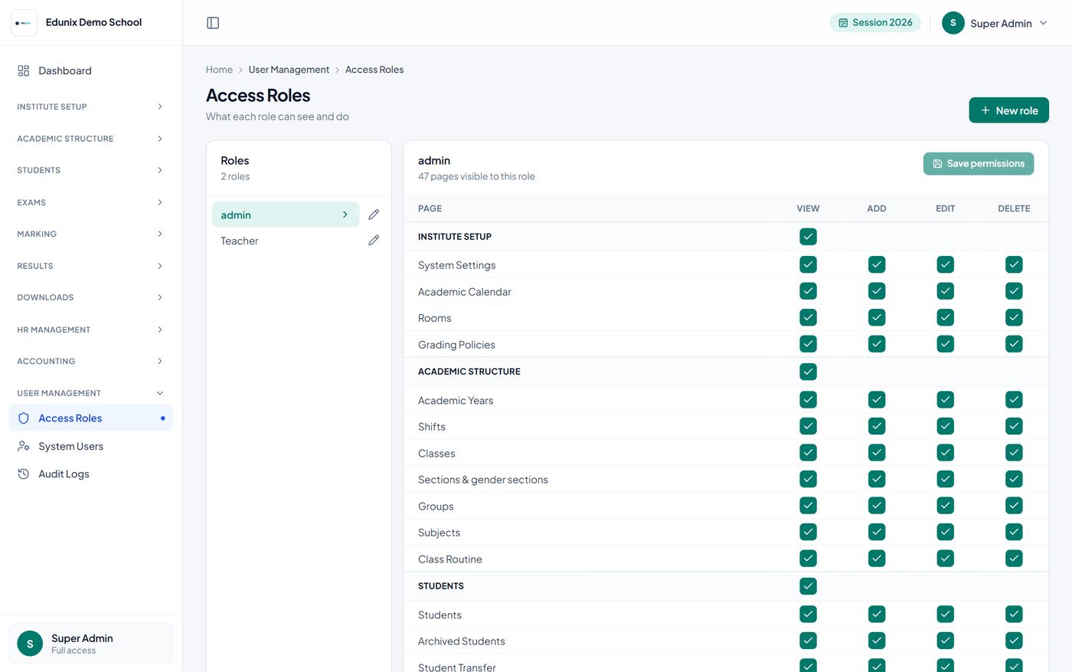The width and height of the screenshot is (1072, 672).
Task: Uncheck Grading Policies View permission
Action: pyautogui.click(x=808, y=344)
